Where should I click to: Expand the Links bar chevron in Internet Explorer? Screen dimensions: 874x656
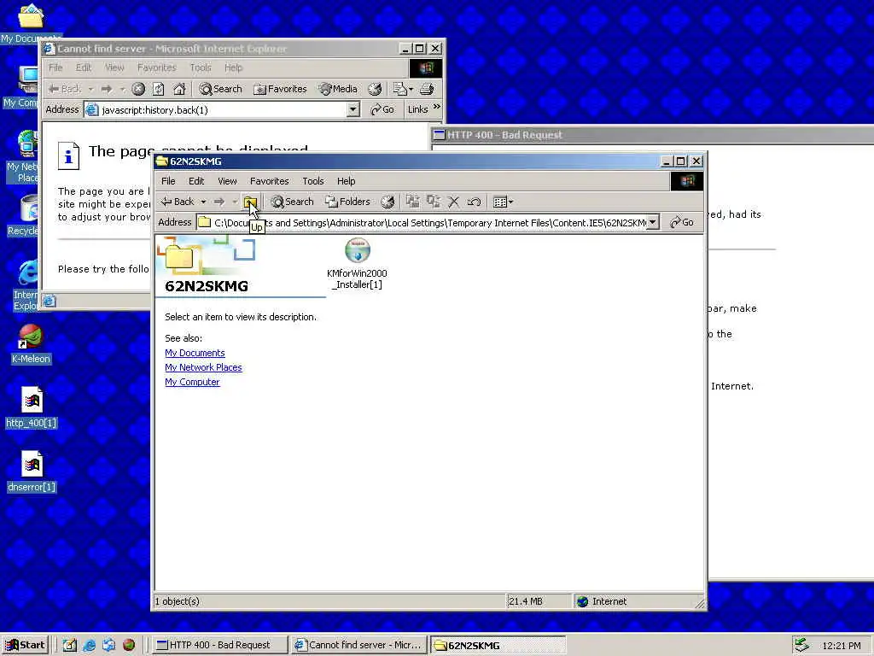[437, 107]
